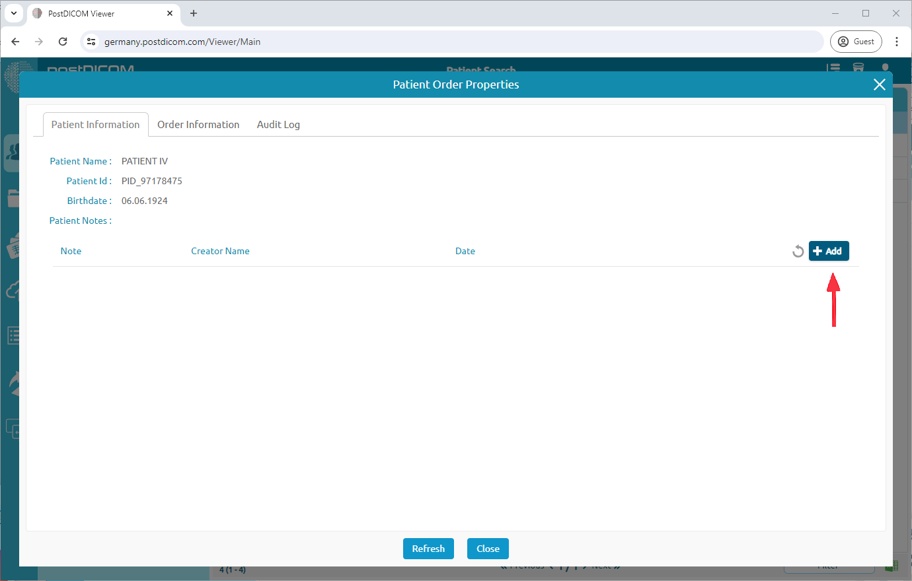Click the Close button on the dialog
912x581 pixels.
488,549
